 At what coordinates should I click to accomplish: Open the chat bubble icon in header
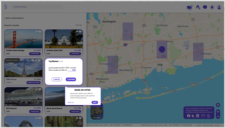[205, 7]
